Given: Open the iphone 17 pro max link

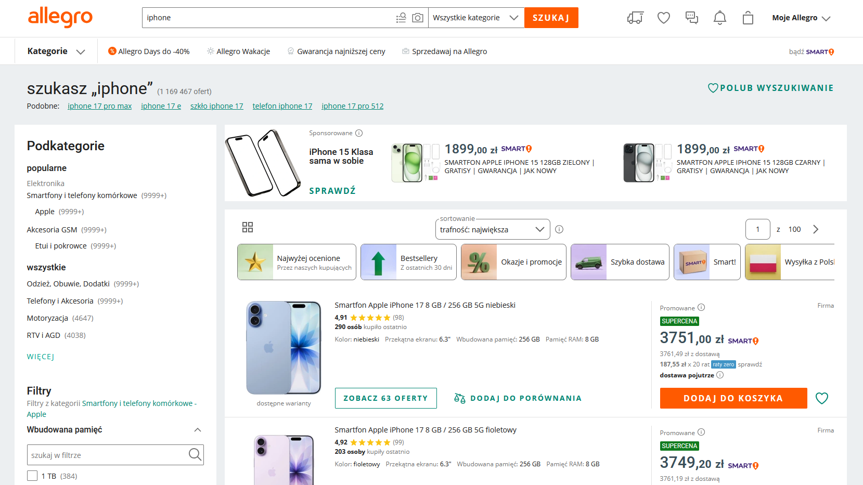Looking at the screenshot, I should tap(99, 106).
